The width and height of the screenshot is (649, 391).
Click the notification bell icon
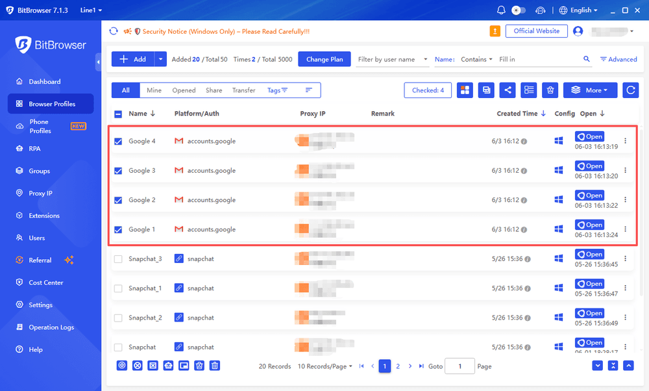point(501,10)
